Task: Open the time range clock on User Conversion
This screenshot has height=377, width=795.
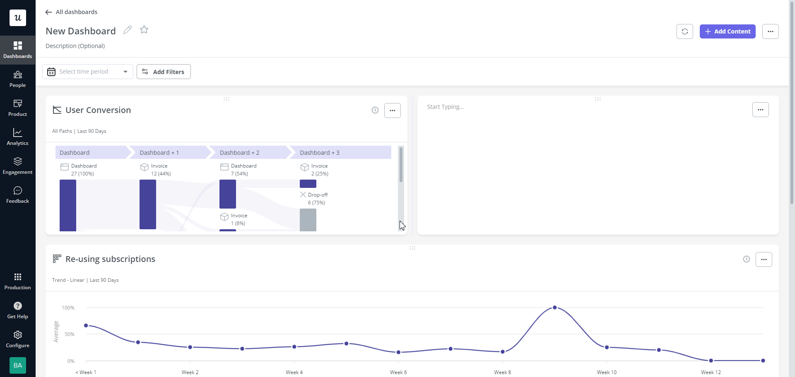Action: [375, 110]
